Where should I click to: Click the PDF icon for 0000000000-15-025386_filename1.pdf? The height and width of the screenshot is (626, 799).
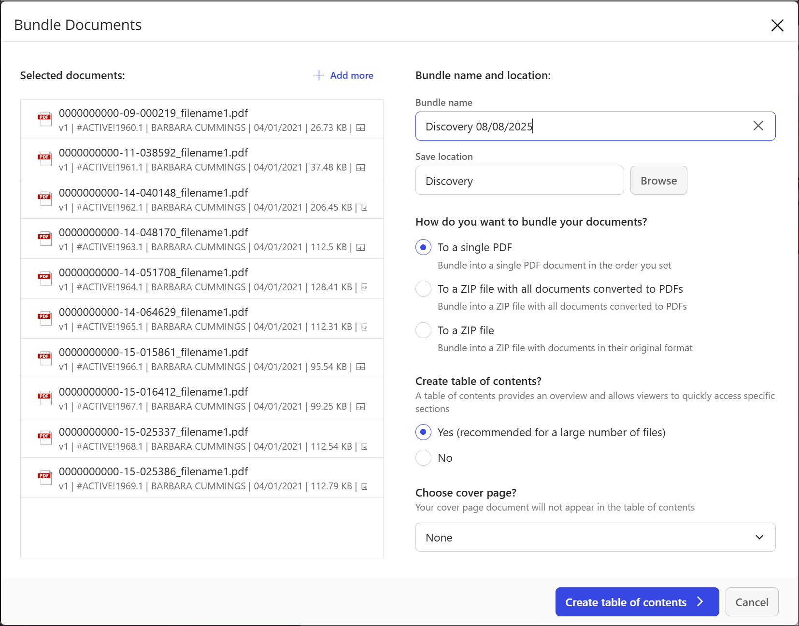click(44, 477)
